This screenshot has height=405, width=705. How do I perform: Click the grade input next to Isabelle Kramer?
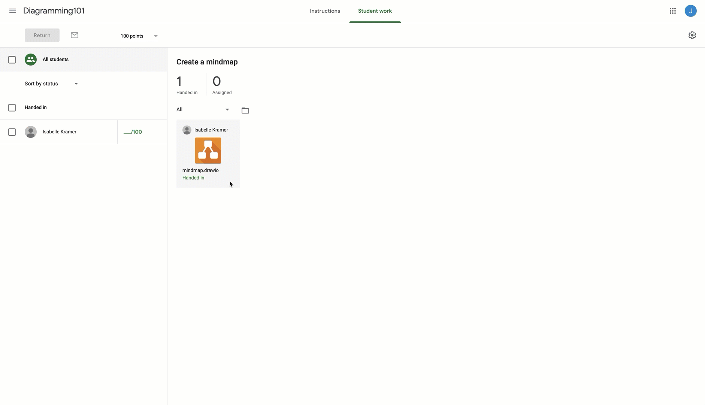coord(133,132)
